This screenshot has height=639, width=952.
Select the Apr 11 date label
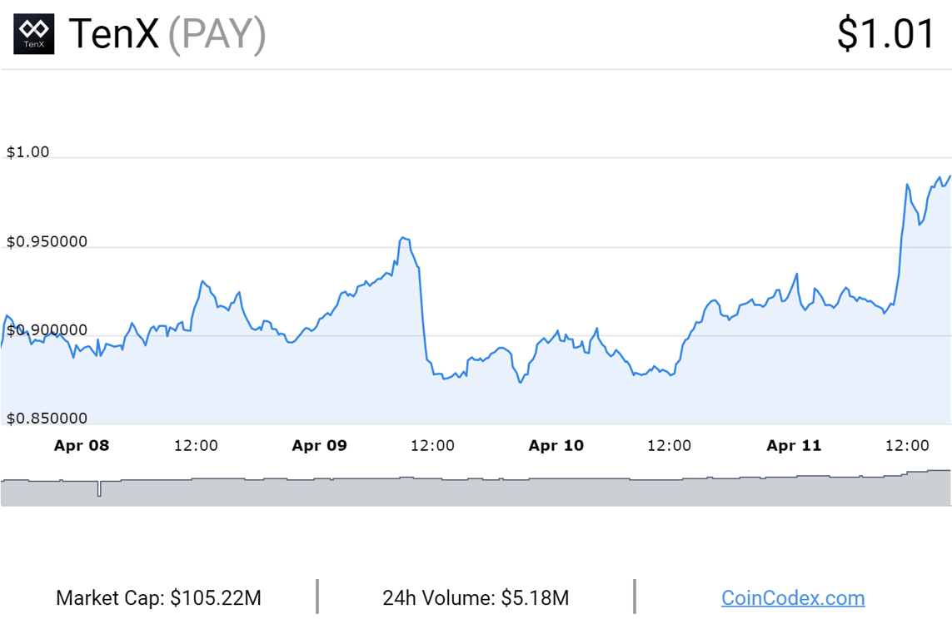[x=794, y=445]
